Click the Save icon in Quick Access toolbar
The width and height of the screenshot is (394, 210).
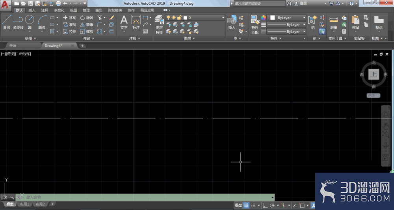click(x=30, y=4)
